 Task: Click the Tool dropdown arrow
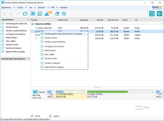pos(35,8)
